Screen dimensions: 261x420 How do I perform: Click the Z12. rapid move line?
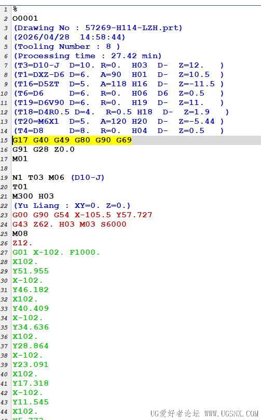tap(22, 243)
